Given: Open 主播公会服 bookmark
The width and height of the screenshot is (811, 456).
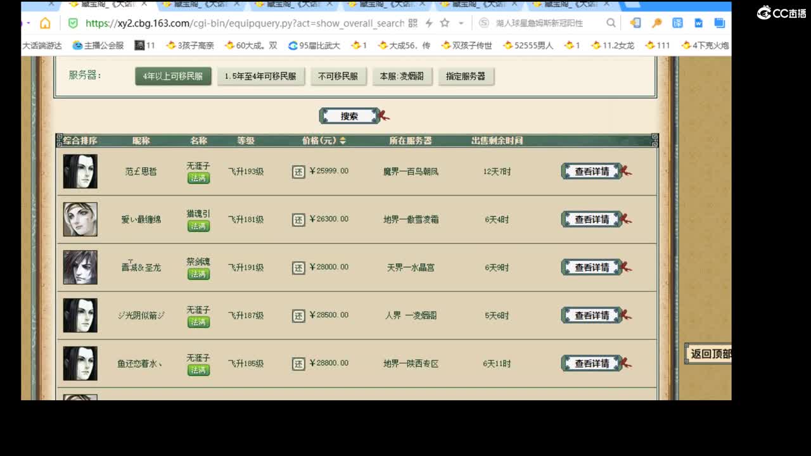Looking at the screenshot, I should click(98, 46).
